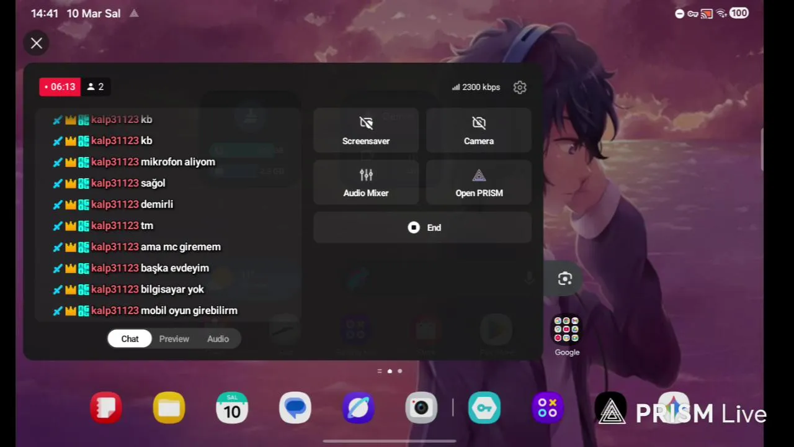The height and width of the screenshot is (447, 794).
Task: Tap the VPN key status icon
Action: 693,14
